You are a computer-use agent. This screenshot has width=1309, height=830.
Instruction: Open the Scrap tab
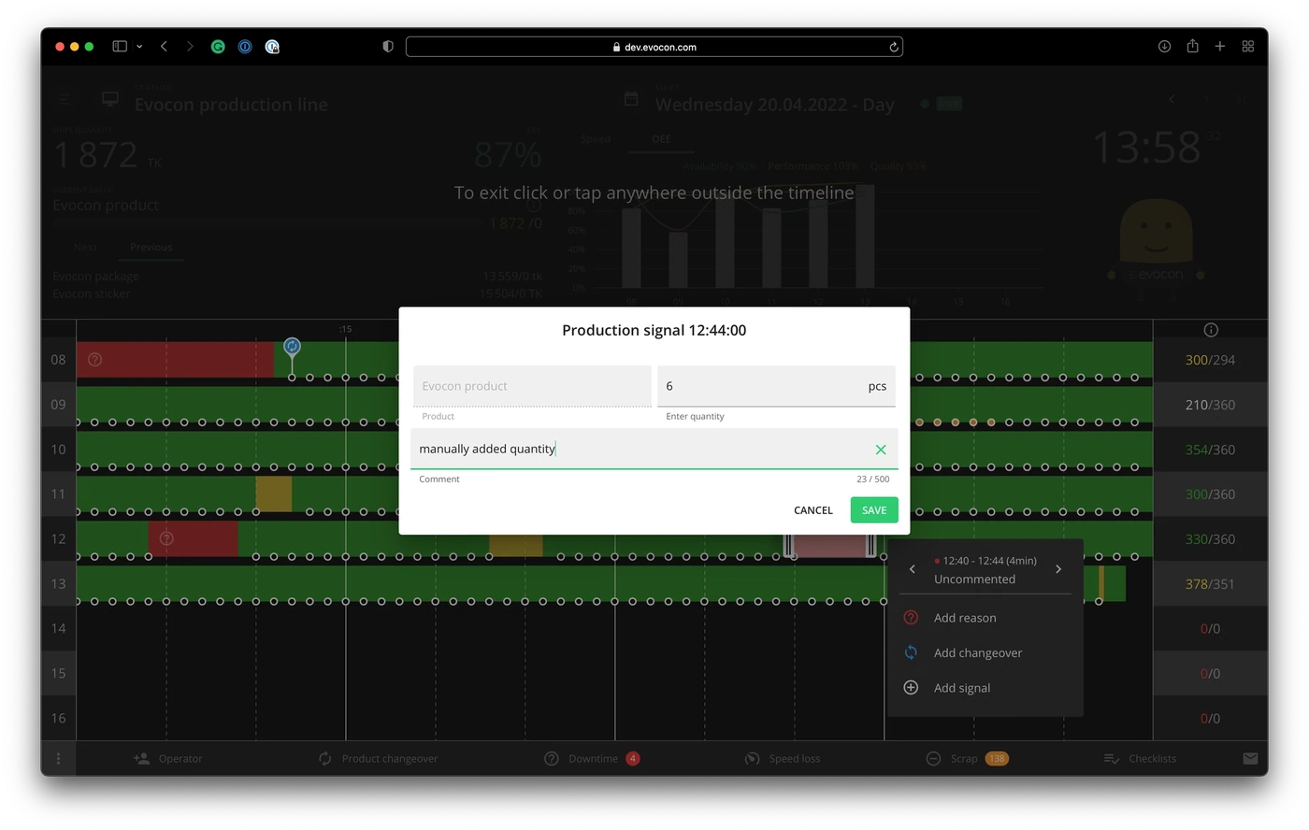967,758
